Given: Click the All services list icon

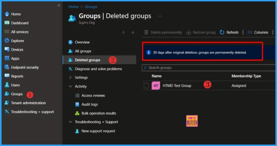Looking at the screenshot, I should [x=7, y=32].
